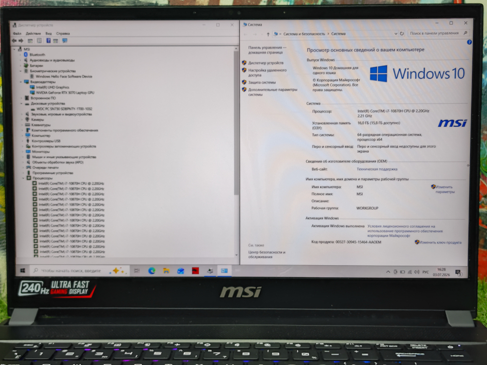487x365 pixels.
Task: Click Изменить параметры link for computer name
Action: pos(445,189)
